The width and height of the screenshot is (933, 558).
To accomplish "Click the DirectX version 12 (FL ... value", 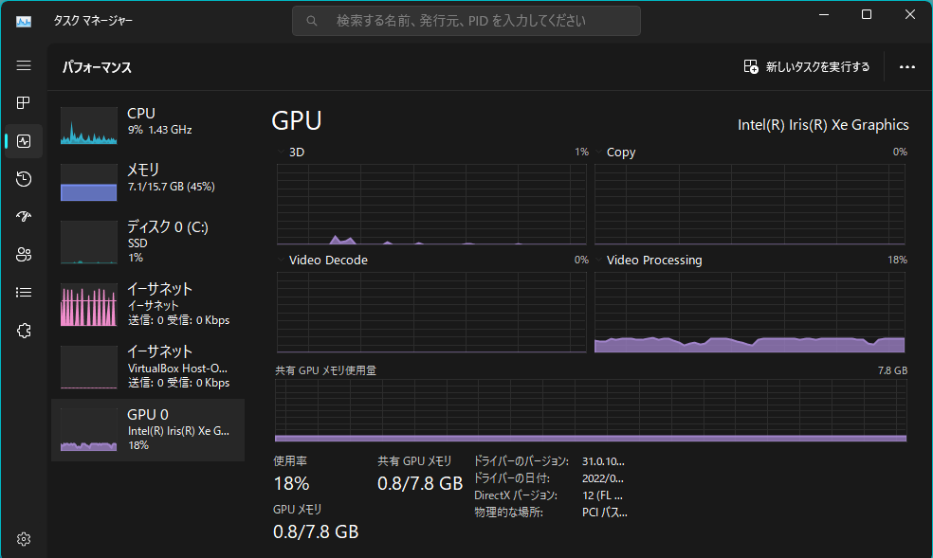I will point(602,495).
